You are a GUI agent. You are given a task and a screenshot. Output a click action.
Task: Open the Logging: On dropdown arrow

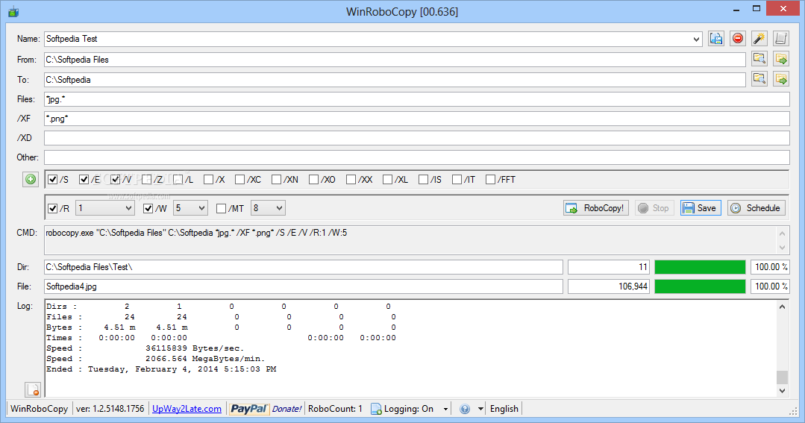(x=445, y=409)
